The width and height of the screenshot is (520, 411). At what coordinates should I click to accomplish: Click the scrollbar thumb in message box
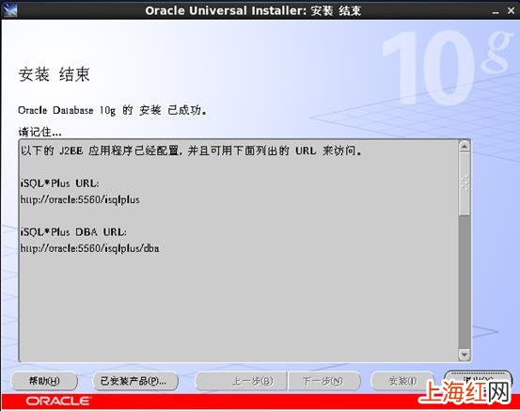pos(465,183)
